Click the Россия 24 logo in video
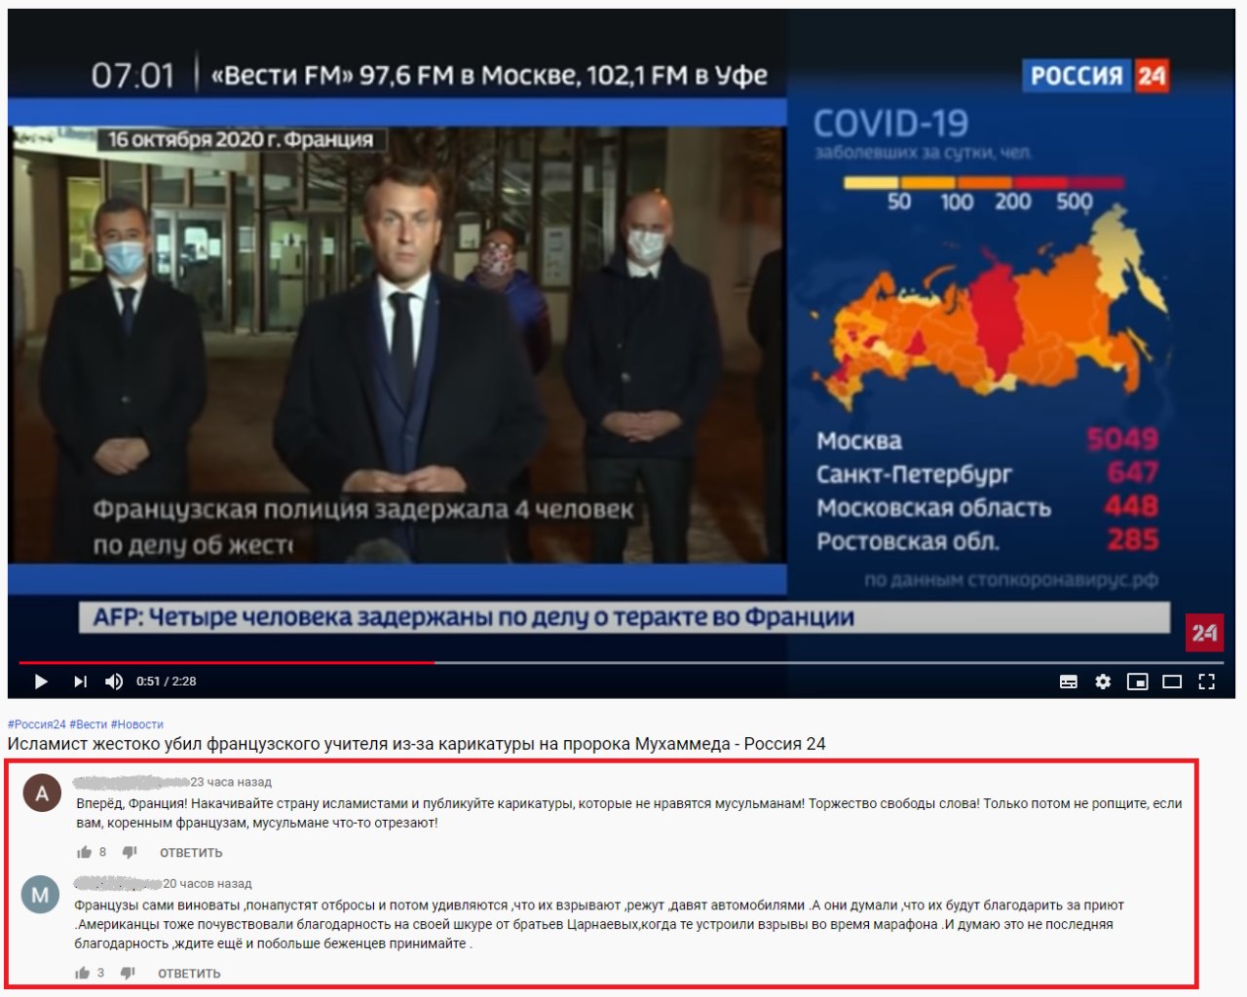The width and height of the screenshot is (1247, 997). 1096,76
